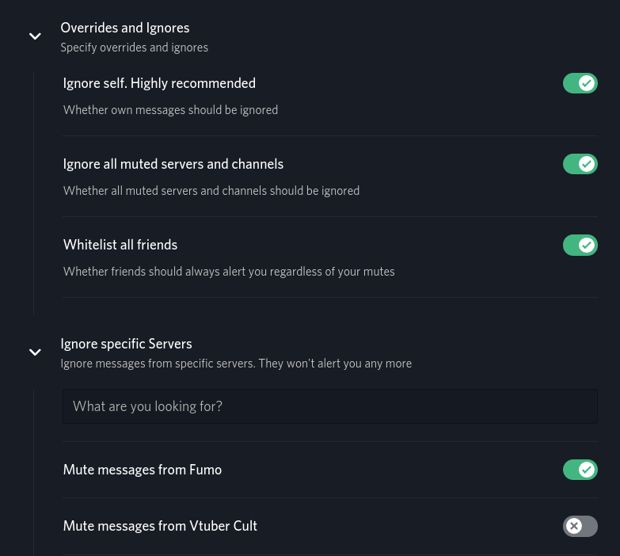This screenshot has width=620, height=556.
Task: Click 'Specify overrides and ignores' subtitle
Action: [135, 48]
